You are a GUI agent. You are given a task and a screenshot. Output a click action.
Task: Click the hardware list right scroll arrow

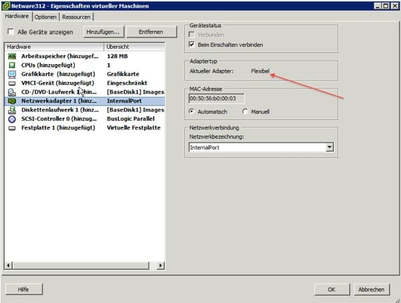(x=160, y=266)
